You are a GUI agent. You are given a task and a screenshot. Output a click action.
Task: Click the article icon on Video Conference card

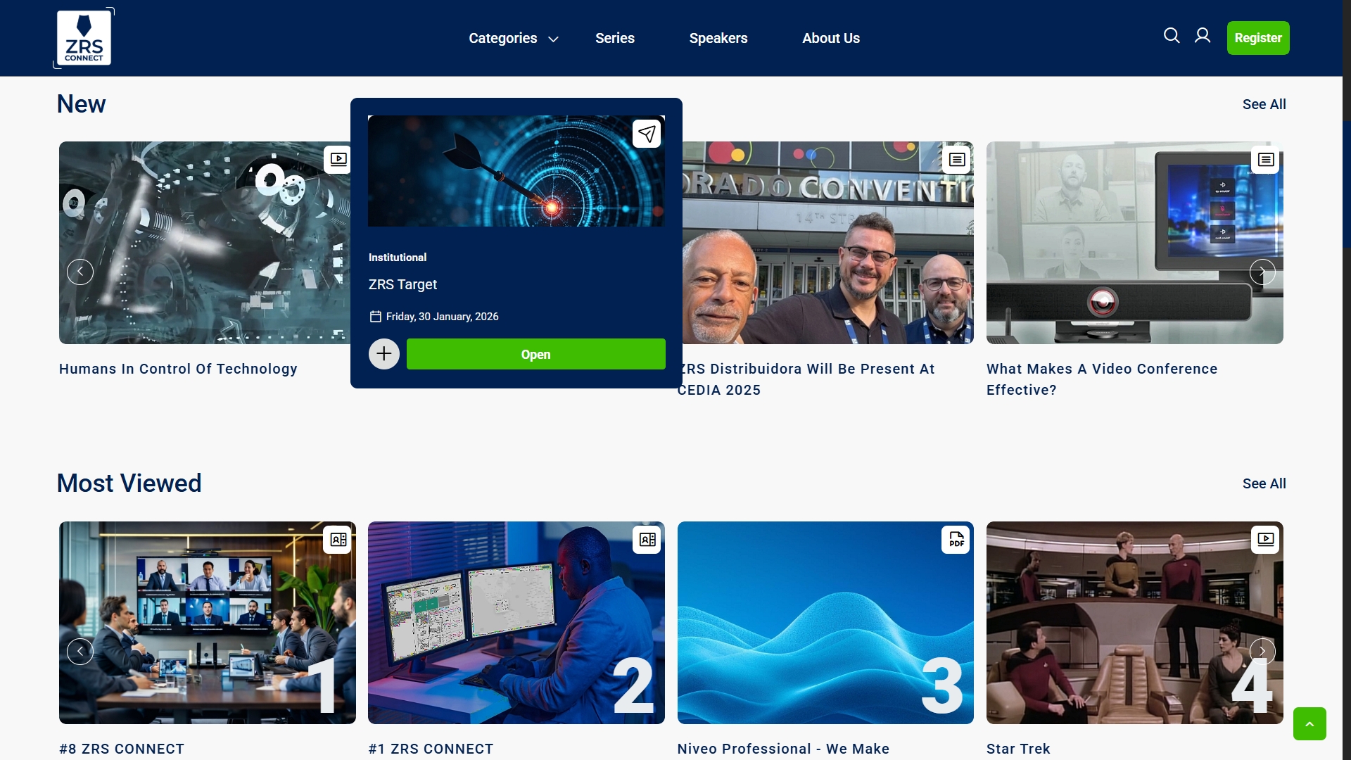click(1266, 160)
